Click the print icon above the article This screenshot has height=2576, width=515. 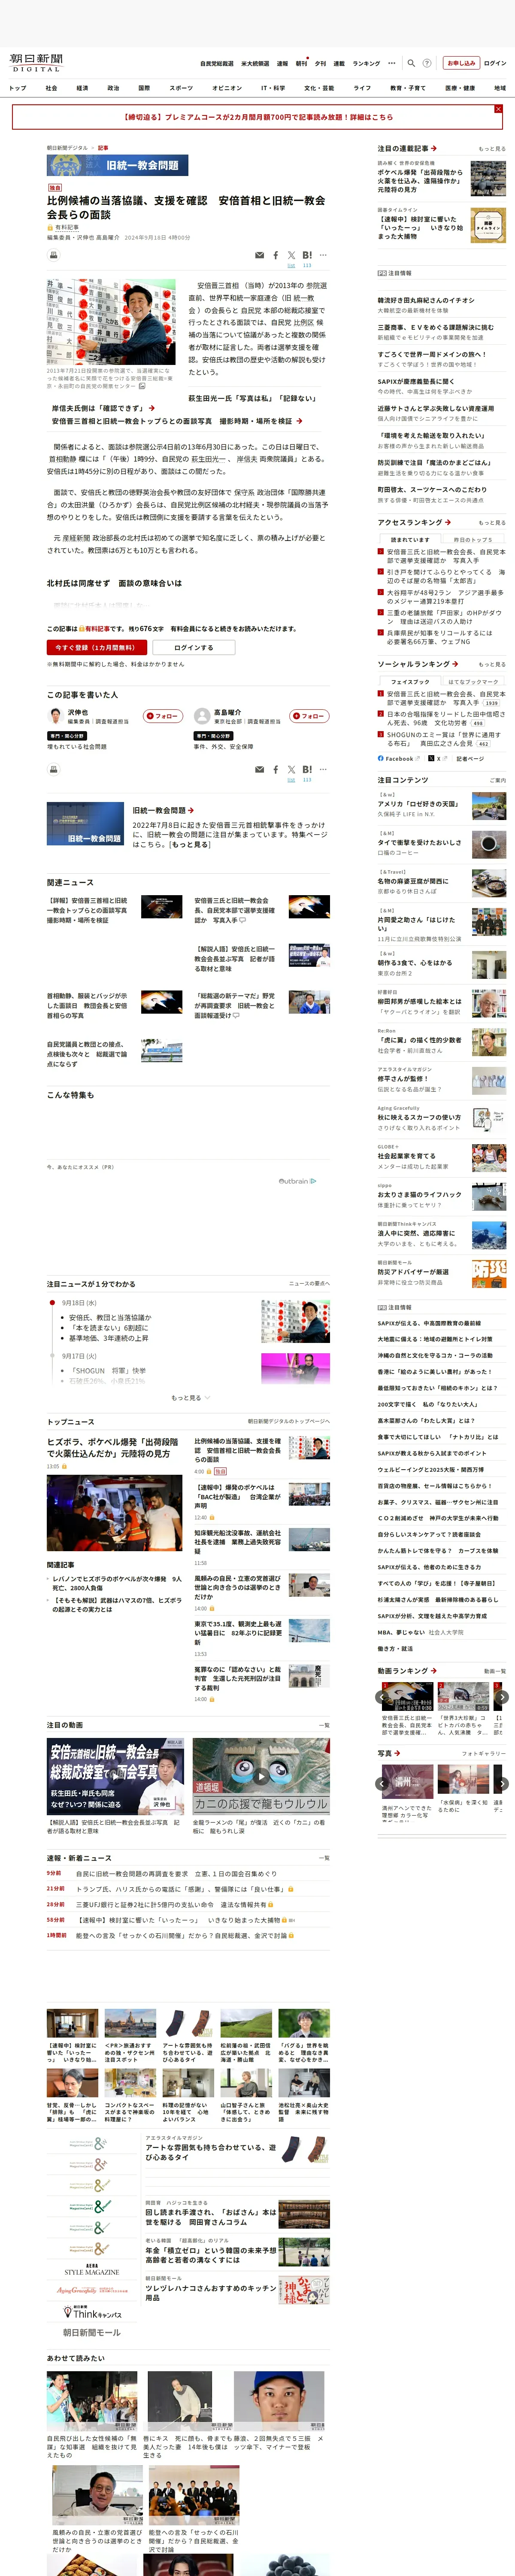pos(54,255)
